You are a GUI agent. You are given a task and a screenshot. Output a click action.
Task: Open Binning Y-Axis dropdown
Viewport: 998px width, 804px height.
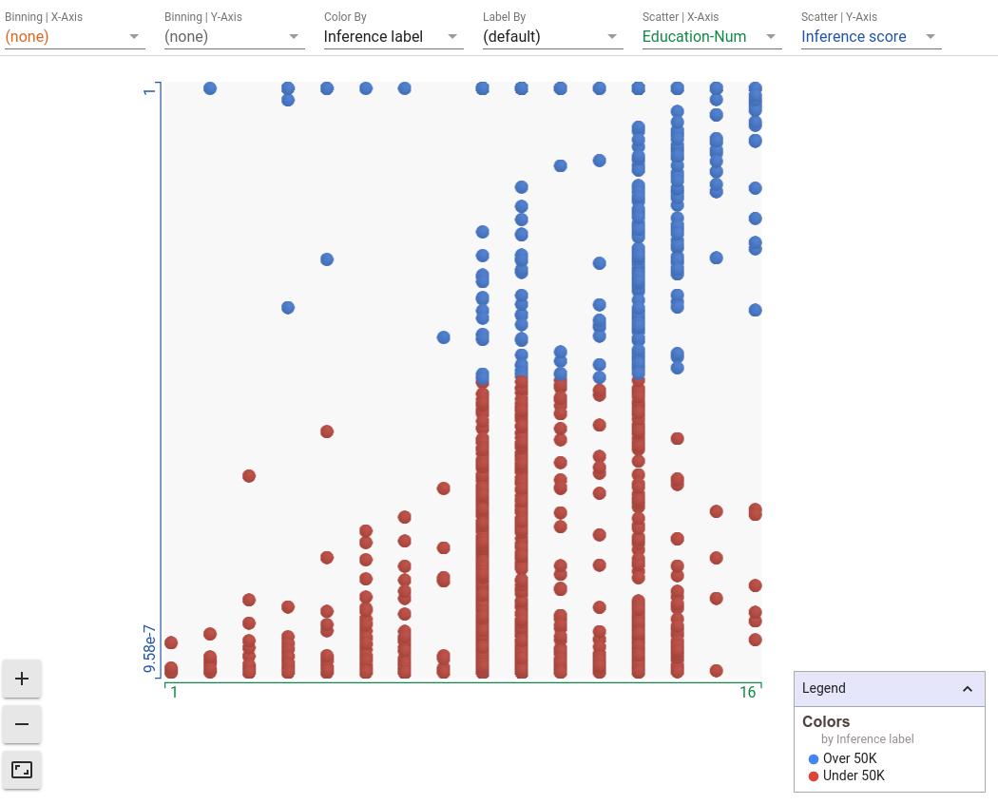point(234,37)
